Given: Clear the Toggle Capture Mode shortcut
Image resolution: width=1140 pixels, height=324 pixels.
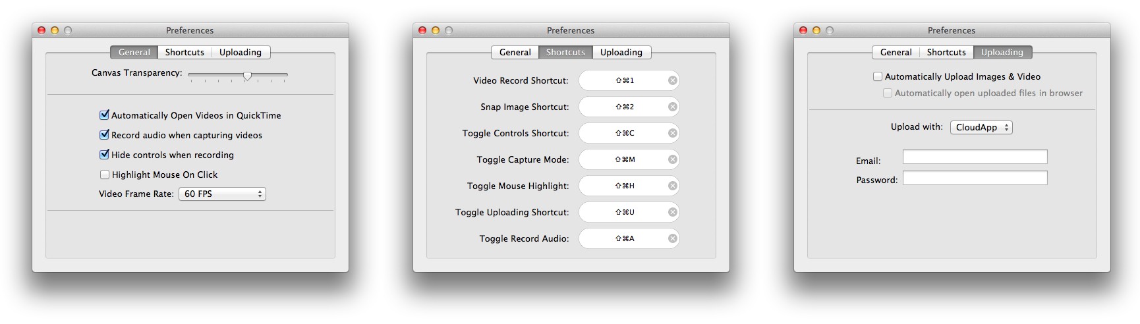Looking at the screenshot, I should (672, 159).
